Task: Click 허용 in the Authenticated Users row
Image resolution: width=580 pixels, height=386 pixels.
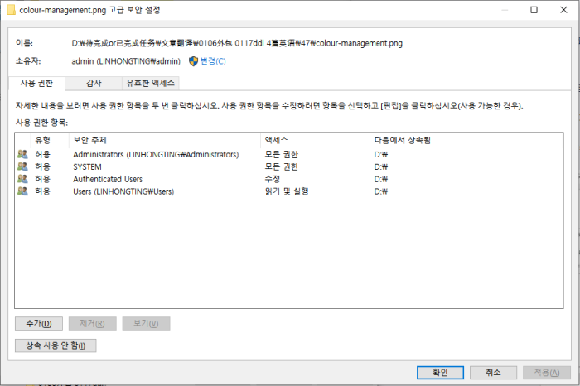Action: 42,179
